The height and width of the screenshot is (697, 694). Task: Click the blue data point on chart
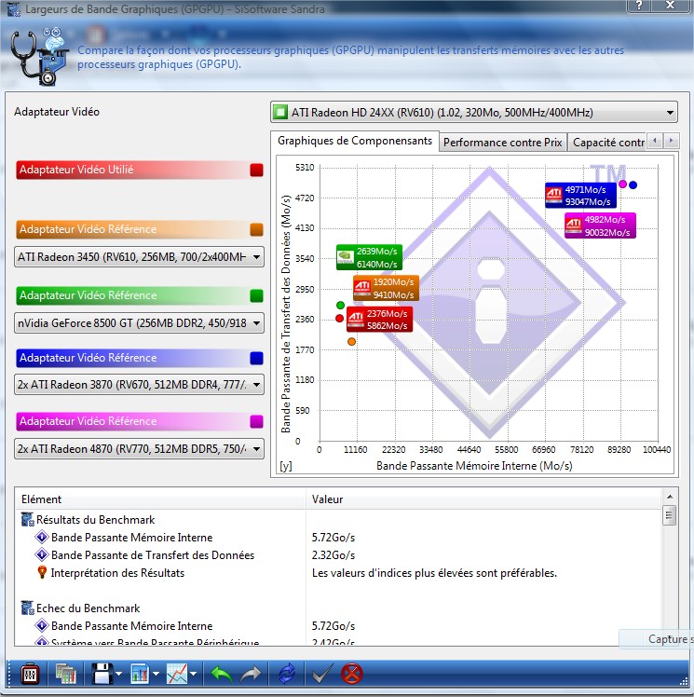(633, 184)
